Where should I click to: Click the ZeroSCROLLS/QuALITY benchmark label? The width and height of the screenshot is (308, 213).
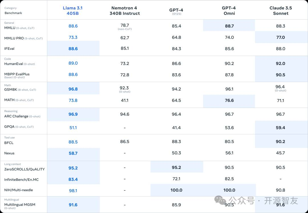coord(24,169)
